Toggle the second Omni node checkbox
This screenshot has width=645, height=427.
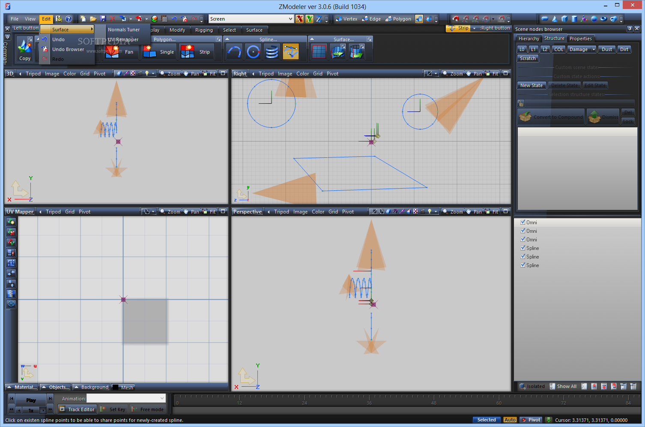[523, 231]
